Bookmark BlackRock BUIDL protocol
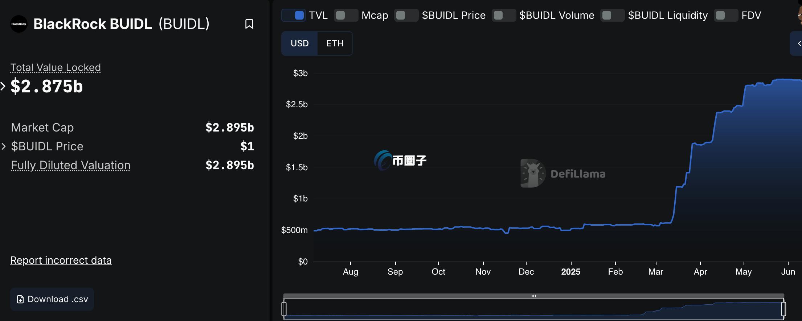The image size is (802, 321). 249,24
